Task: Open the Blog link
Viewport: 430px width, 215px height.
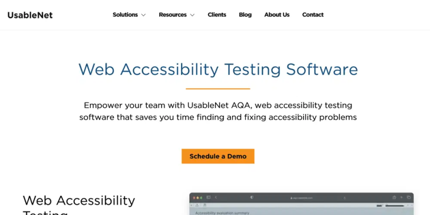Action: [x=245, y=15]
